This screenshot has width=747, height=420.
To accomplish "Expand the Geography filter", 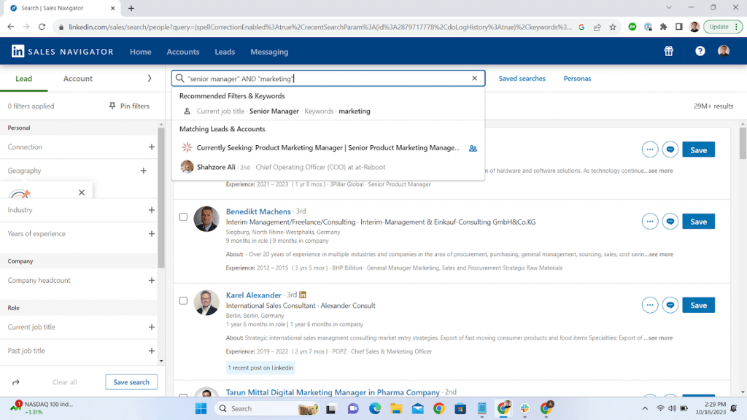I will pos(144,171).
